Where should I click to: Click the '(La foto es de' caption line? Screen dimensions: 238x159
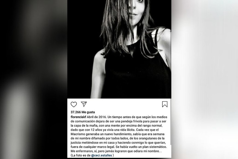[81, 155]
